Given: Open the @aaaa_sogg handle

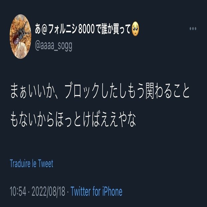Looking at the screenshot, I should (x=53, y=46).
